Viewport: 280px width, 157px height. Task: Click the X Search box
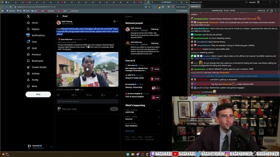click(x=143, y=17)
